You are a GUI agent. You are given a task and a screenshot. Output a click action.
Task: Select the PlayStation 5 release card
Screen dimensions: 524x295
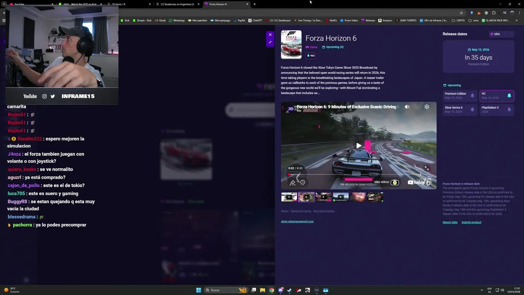point(497,110)
